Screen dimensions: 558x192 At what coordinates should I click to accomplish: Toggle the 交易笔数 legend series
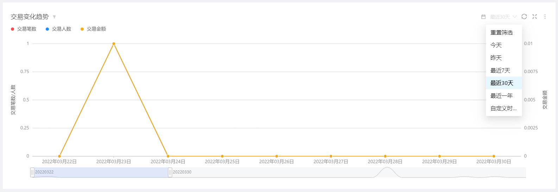[x=24, y=29]
